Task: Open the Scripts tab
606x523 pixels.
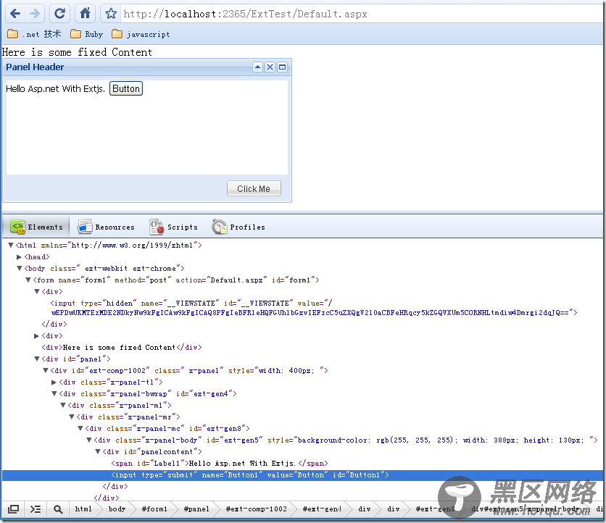Action: tap(173, 227)
